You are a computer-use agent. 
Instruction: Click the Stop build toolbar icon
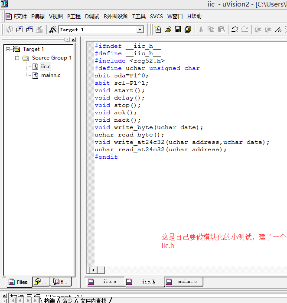39,30
